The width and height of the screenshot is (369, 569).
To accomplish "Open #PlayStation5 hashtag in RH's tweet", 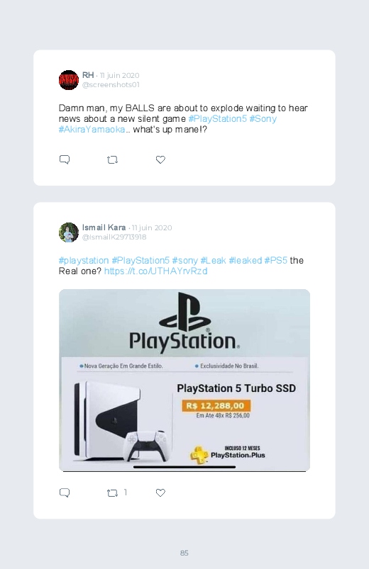I will coord(217,118).
